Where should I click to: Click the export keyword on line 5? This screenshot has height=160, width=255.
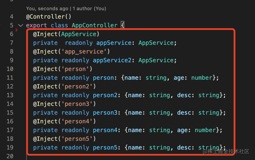[36, 25]
